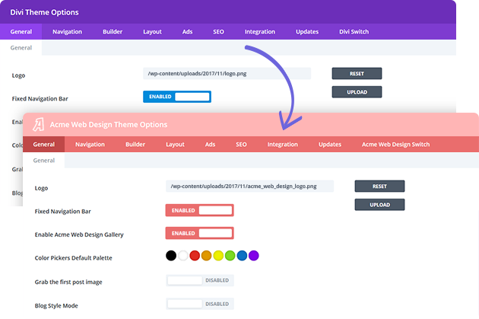
Task: Open the Acme Web Design Switch tab
Action: (x=395, y=145)
